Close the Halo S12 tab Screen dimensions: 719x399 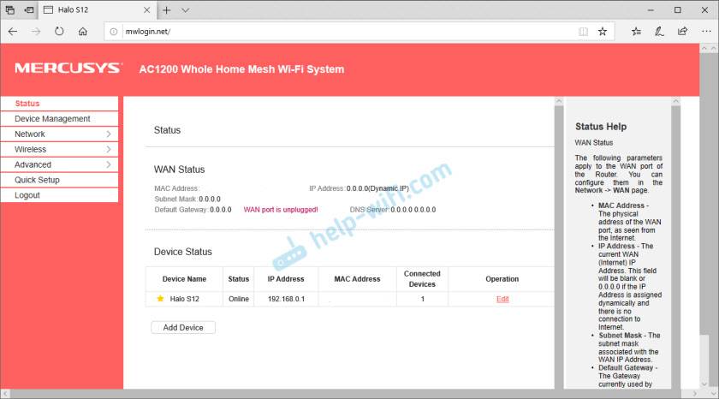(146, 9)
